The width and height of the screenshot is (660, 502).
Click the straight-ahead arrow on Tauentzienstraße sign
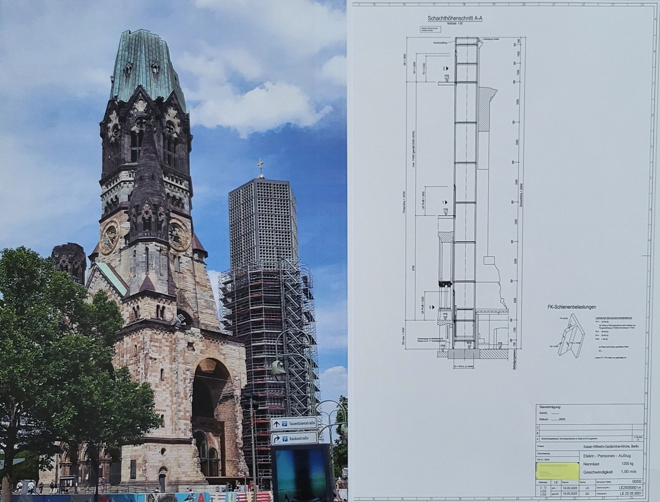(277, 424)
